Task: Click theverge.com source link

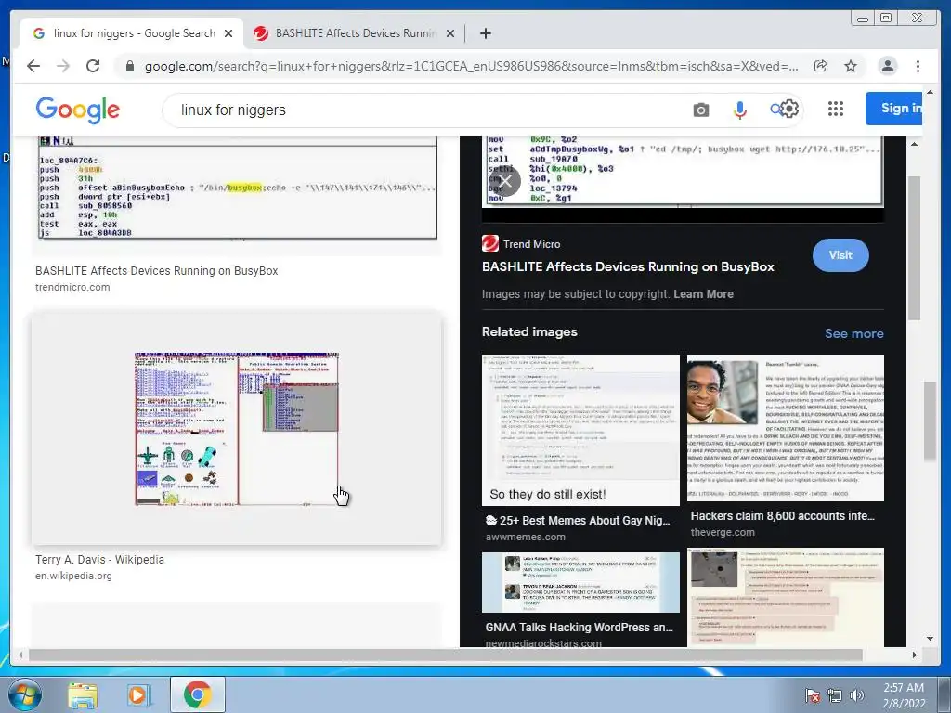Action: pyautogui.click(x=723, y=532)
